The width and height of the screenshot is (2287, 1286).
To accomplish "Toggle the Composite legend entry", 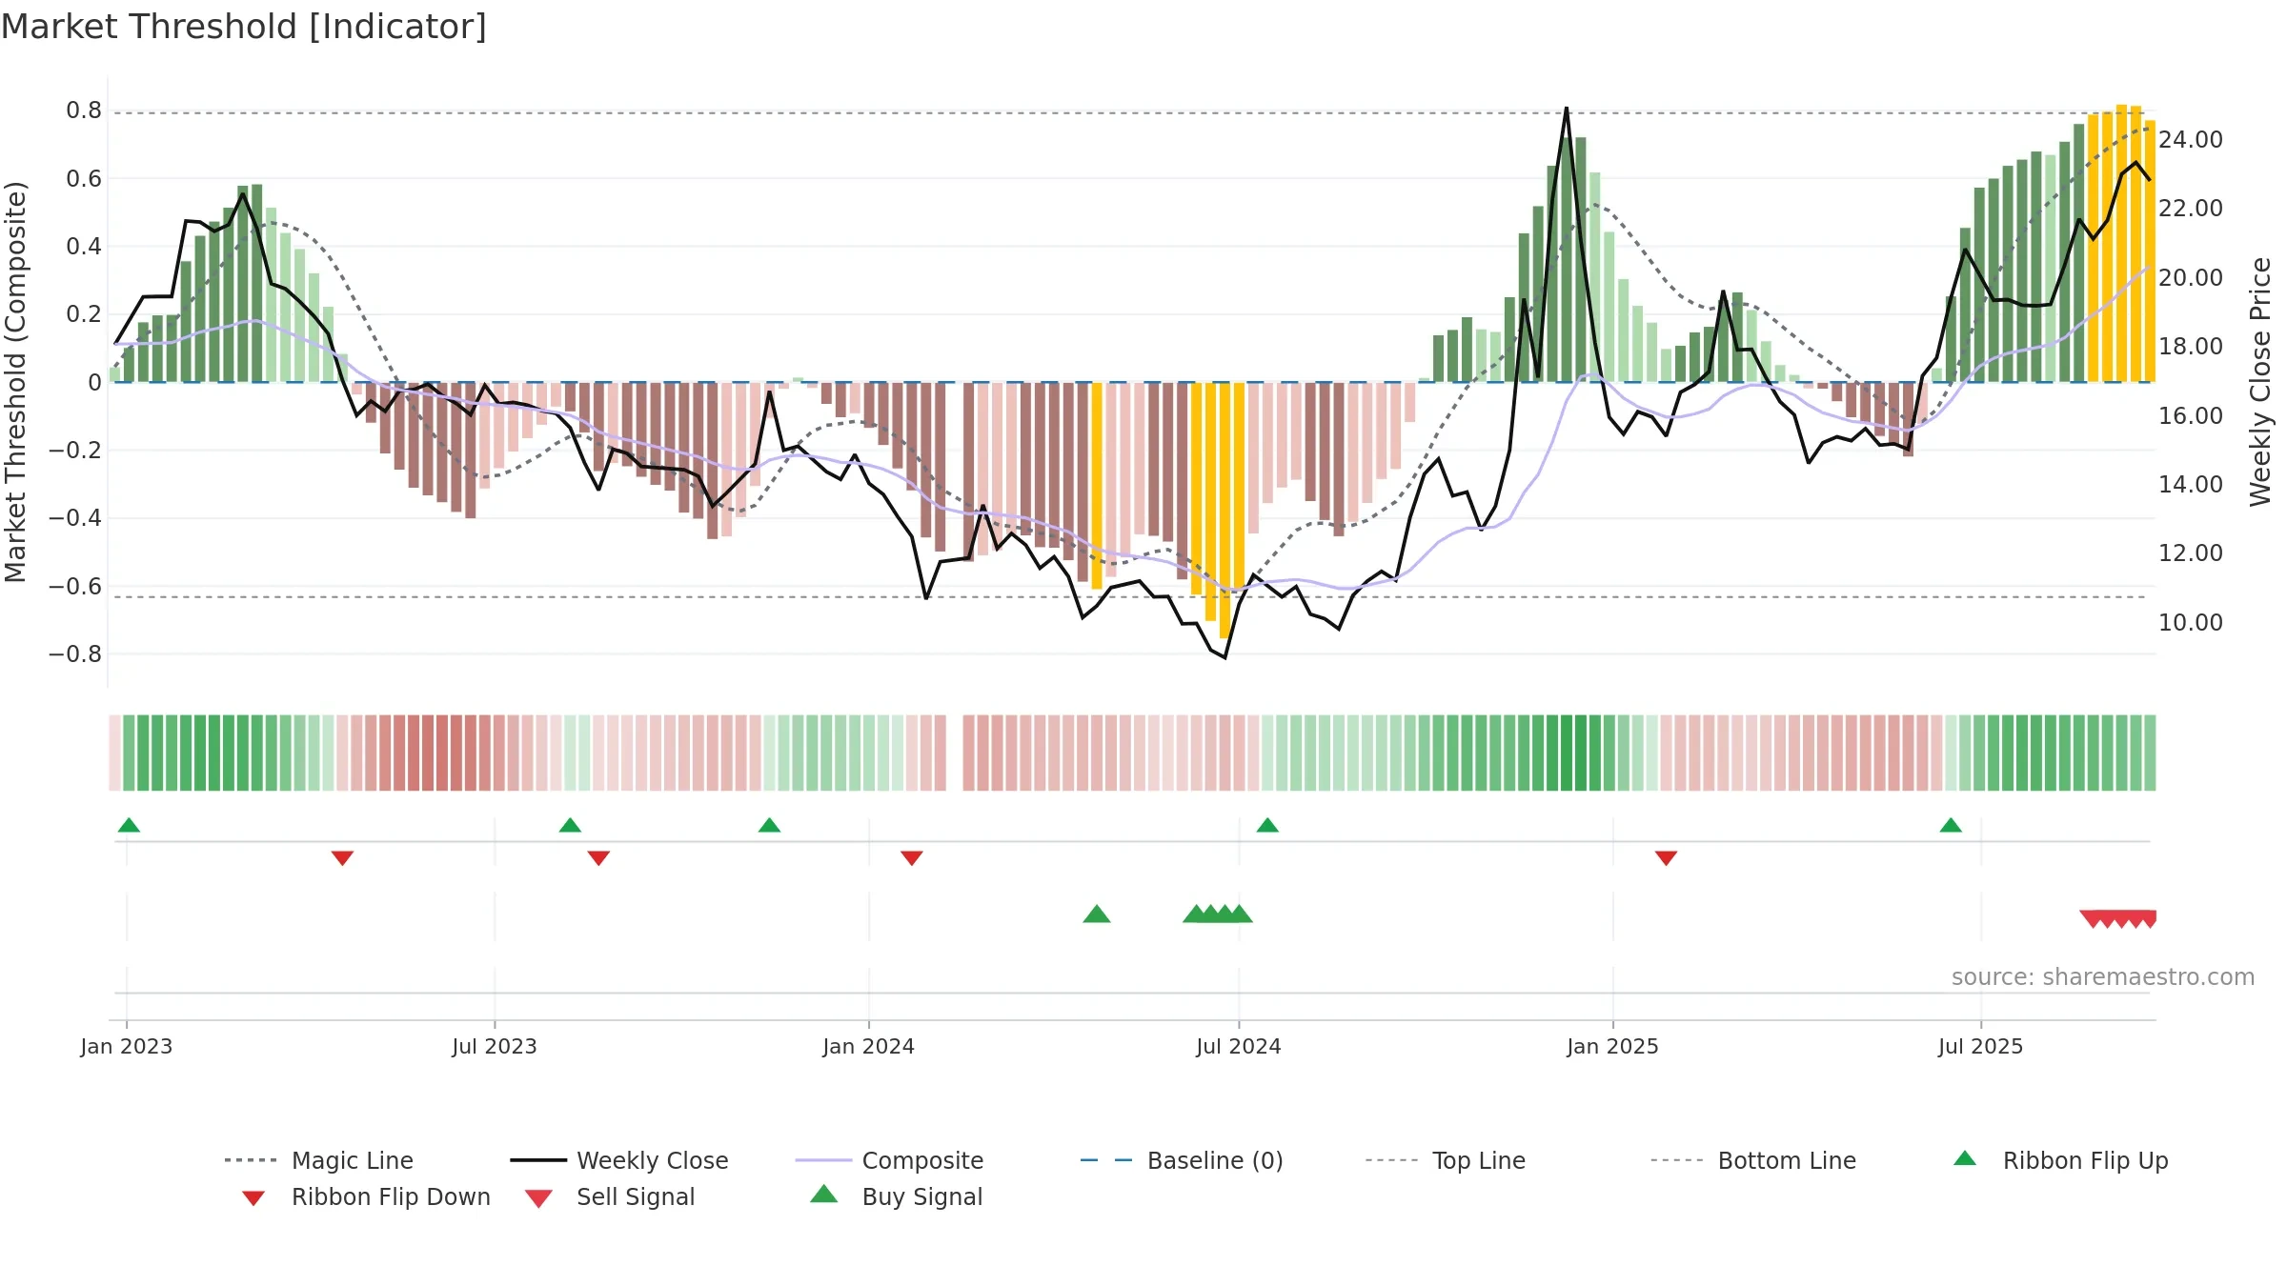I will click(x=889, y=1160).
